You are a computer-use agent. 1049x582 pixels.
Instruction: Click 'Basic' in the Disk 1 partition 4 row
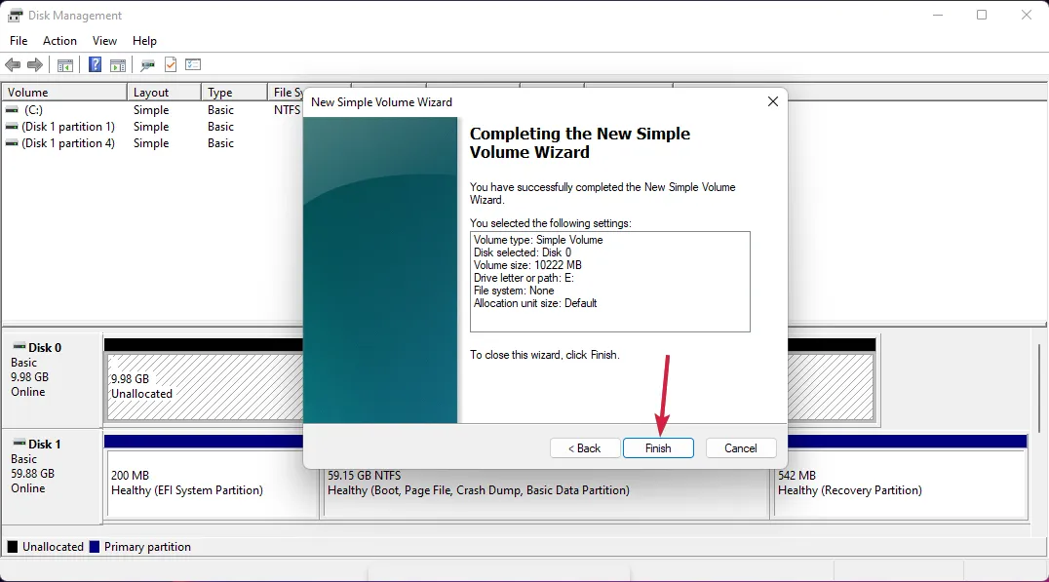(x=220, y=143)
